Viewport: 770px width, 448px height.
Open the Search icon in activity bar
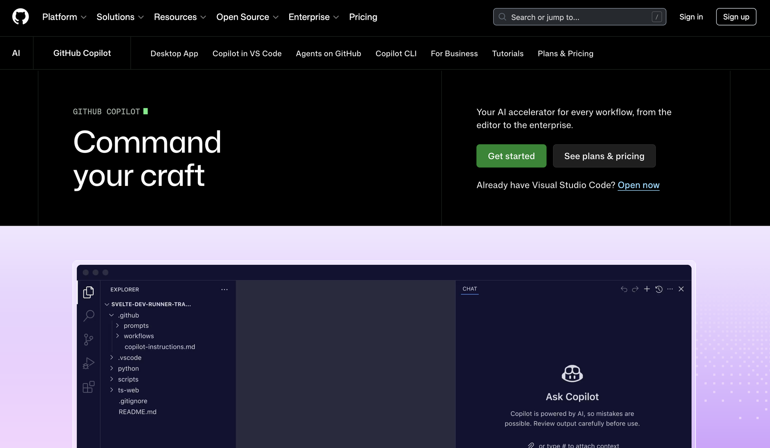(x=89, y=315)
